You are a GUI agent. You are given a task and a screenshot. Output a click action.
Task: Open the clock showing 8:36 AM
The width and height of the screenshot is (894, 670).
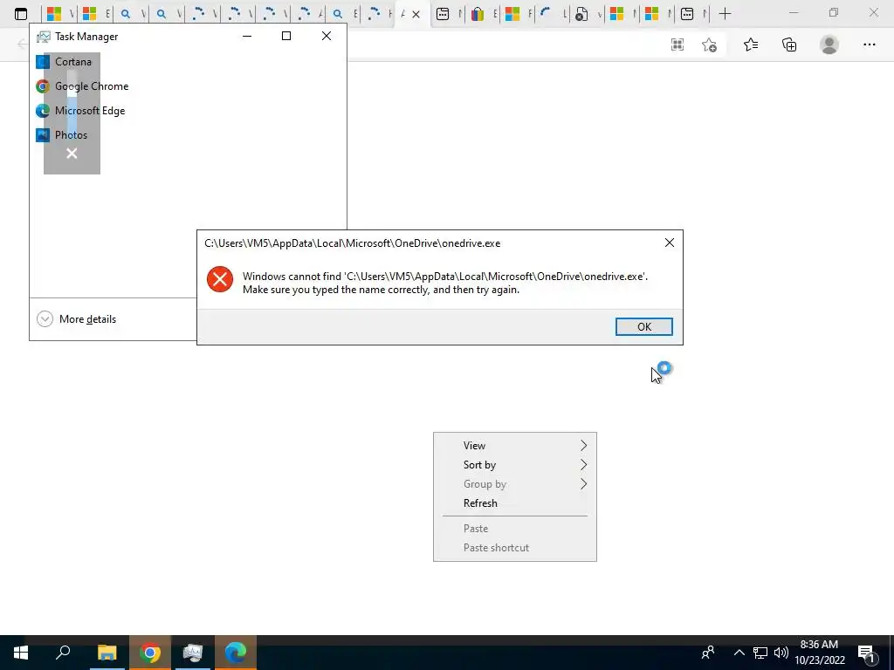[x=819, y=653]
